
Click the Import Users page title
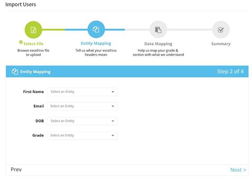21,4
